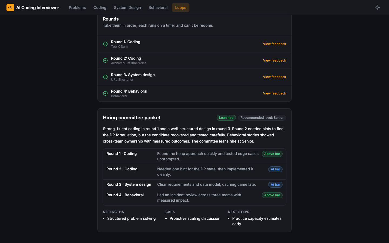Switch to the Coding tab
Viewport: 389px width, 243px height.
pos(100,8)
